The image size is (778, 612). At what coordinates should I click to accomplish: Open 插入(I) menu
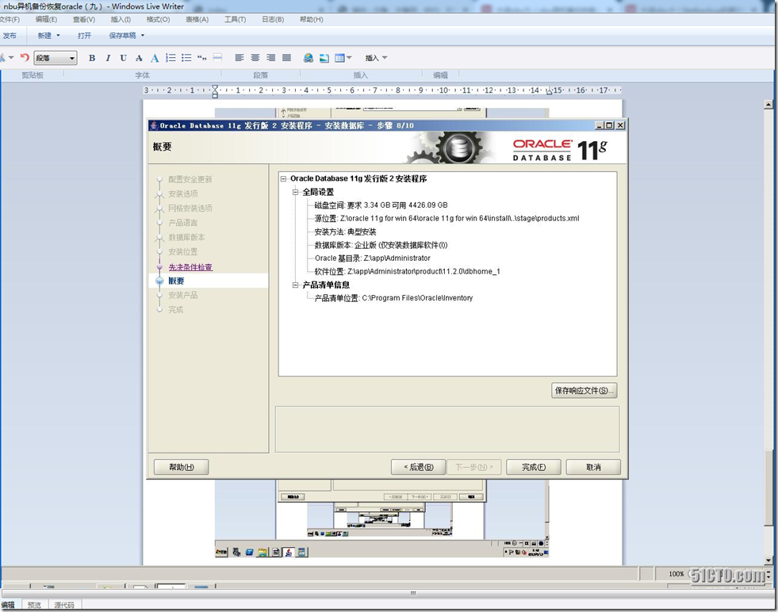[x=121, y=19]
